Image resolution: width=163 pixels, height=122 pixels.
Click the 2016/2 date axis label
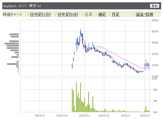click(x=145, y=116)
